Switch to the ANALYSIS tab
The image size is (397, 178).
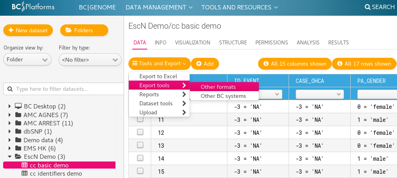coord(308,42)
